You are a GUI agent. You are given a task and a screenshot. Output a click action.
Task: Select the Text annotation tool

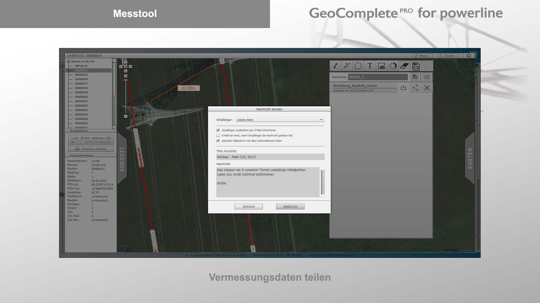point(370,66)
